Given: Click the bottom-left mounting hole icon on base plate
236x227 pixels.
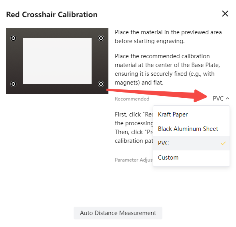Looking at the screenshot, I should click(x=13, y=84).
